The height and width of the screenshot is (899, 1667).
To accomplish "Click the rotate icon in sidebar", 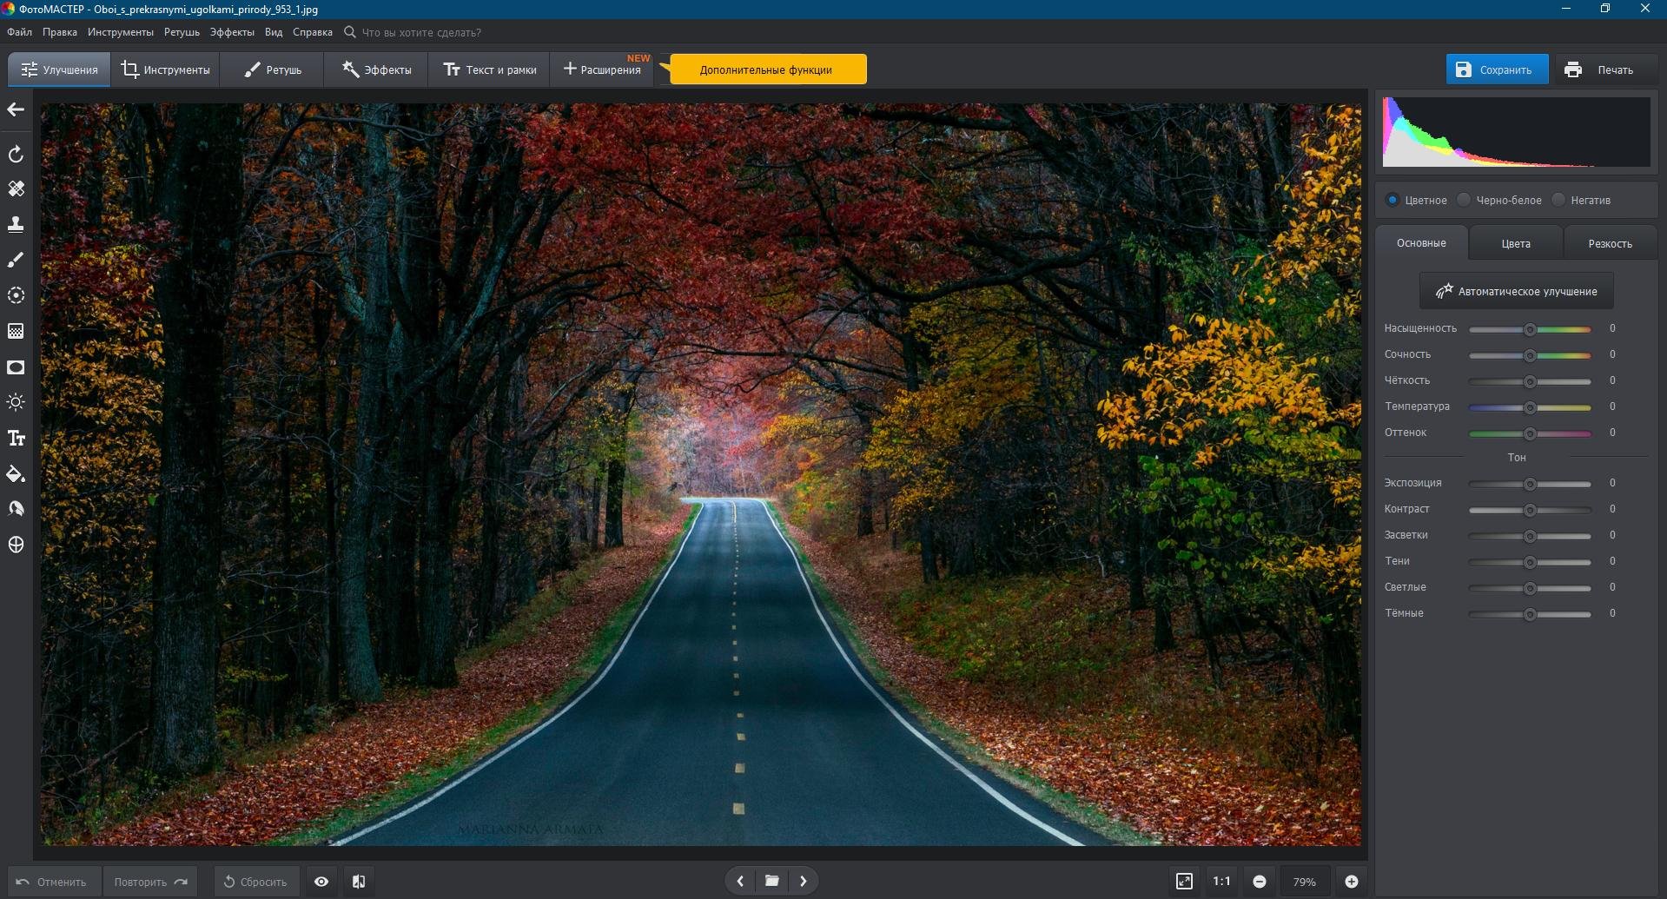I will point(16,155).
